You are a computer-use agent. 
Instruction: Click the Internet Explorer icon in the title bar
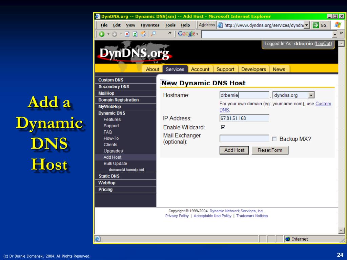tap(98, 16)
